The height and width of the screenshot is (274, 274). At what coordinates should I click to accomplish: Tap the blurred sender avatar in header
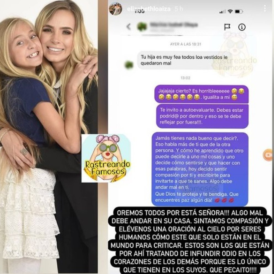pos(142,27)
